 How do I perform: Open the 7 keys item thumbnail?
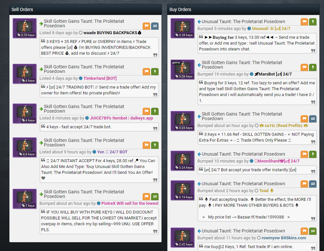click(25, 199)
